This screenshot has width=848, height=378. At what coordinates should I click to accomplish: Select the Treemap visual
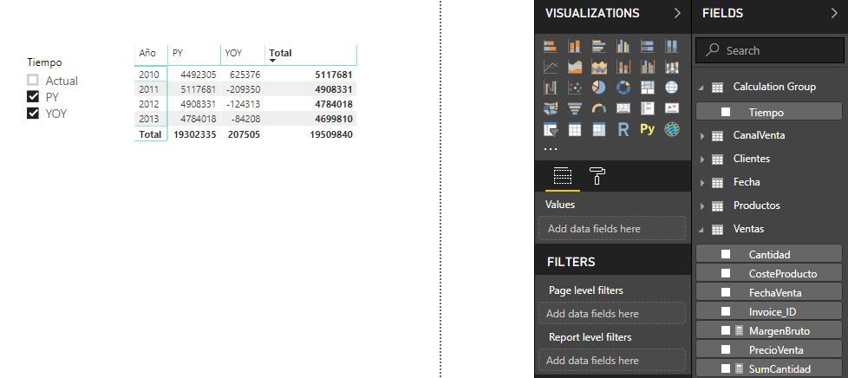[x=648, y=88]
